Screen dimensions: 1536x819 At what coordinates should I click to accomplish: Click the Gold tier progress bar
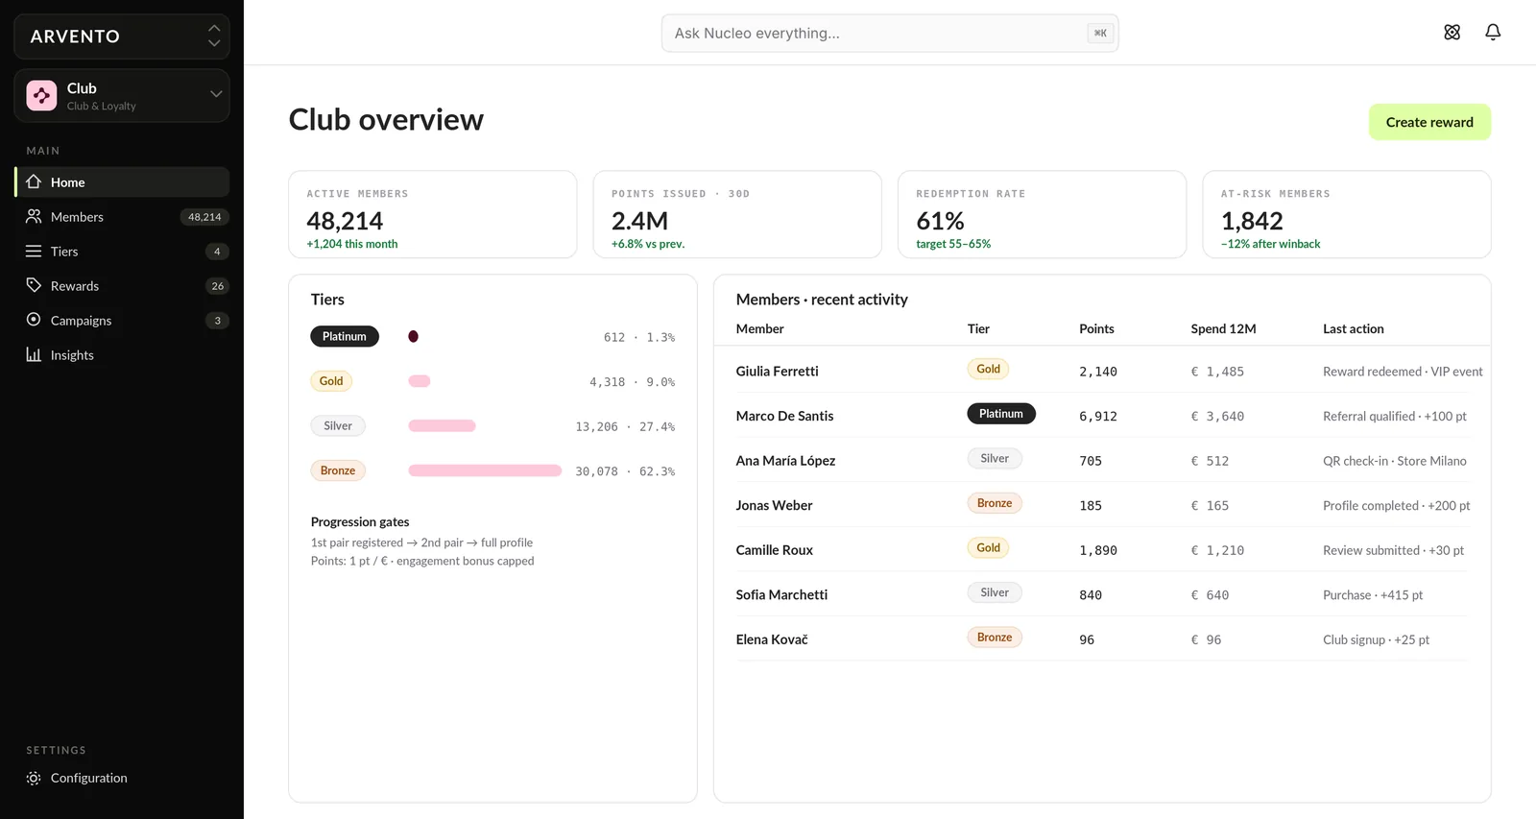tap(420, 381)
